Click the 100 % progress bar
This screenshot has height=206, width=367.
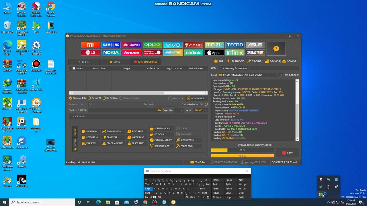click(243, 156)
